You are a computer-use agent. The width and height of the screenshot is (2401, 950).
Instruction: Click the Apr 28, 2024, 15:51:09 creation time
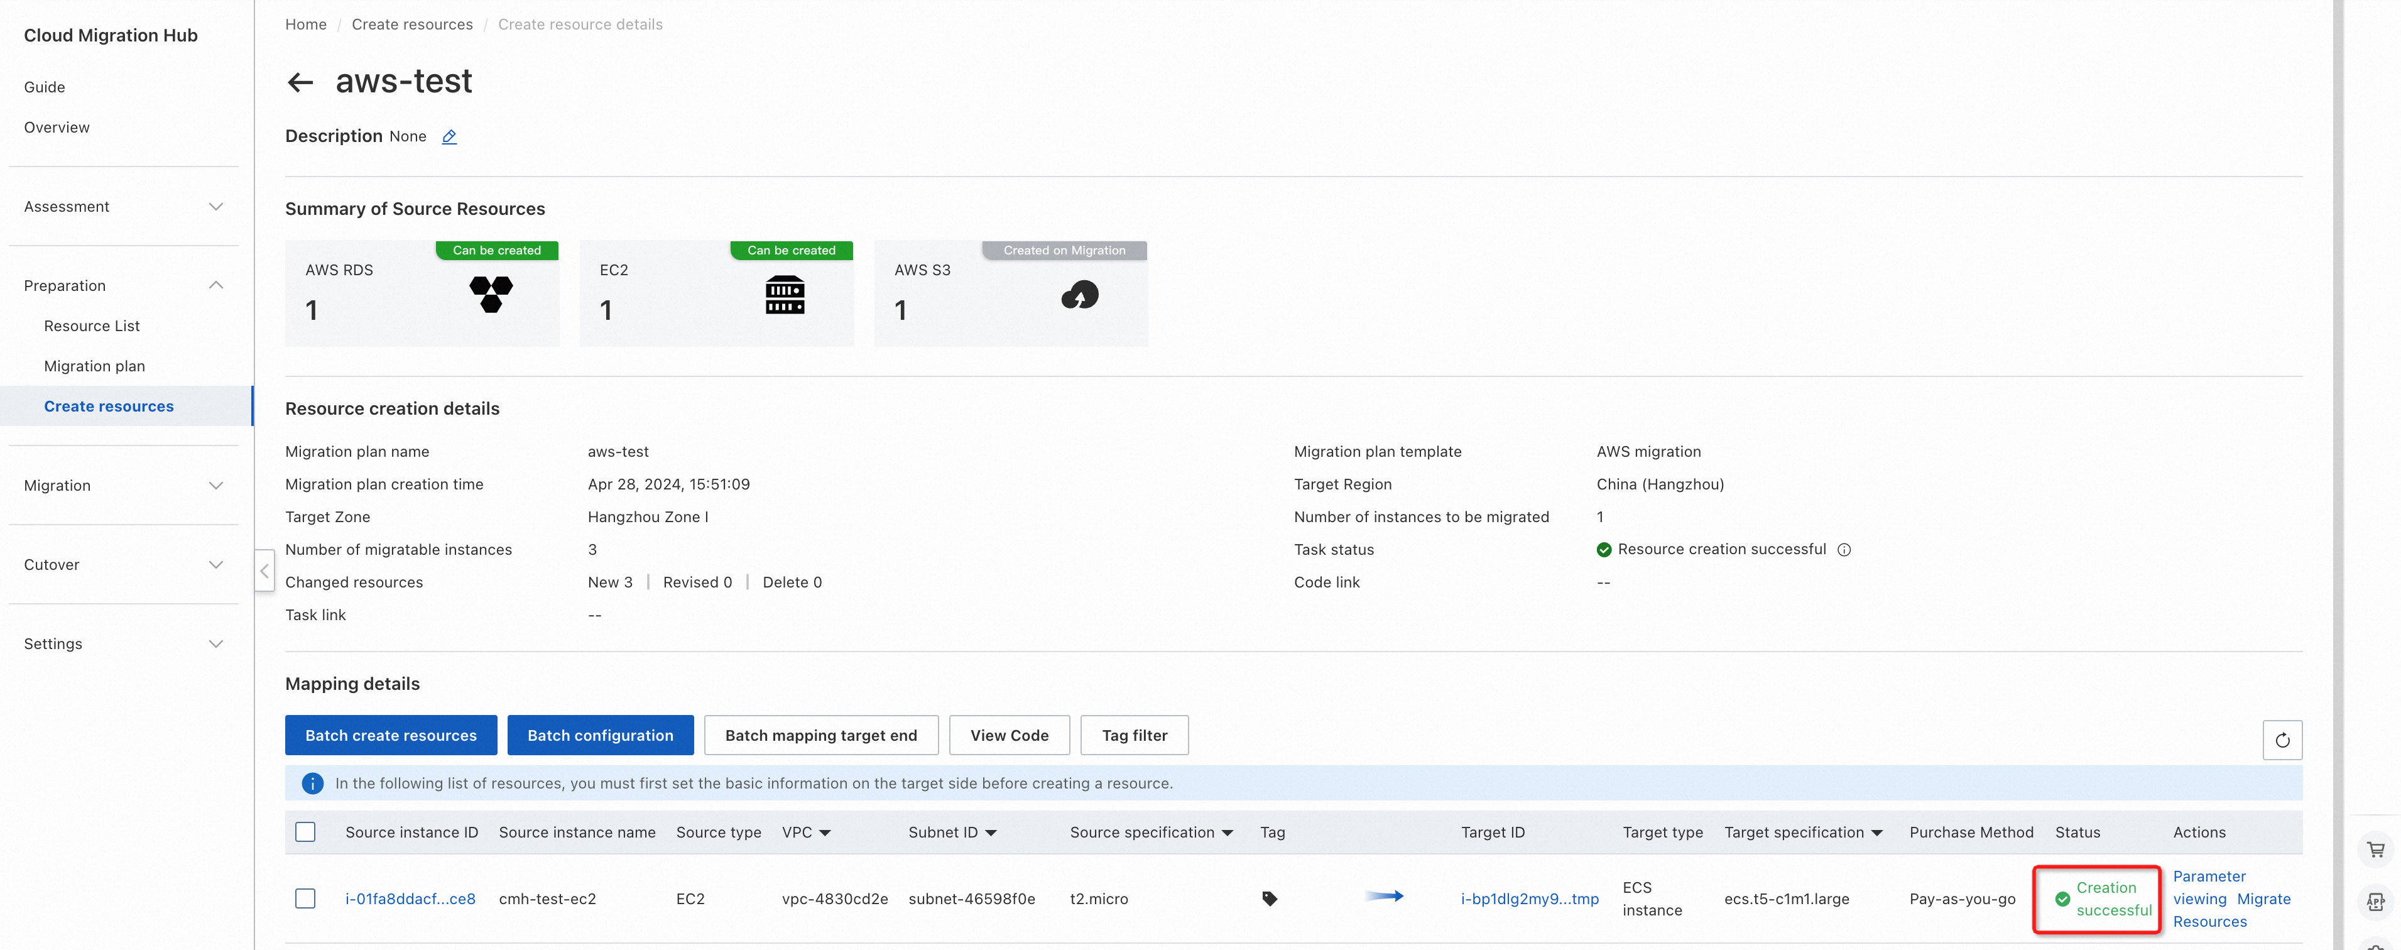pyautogui.click(x=668, y=484)
